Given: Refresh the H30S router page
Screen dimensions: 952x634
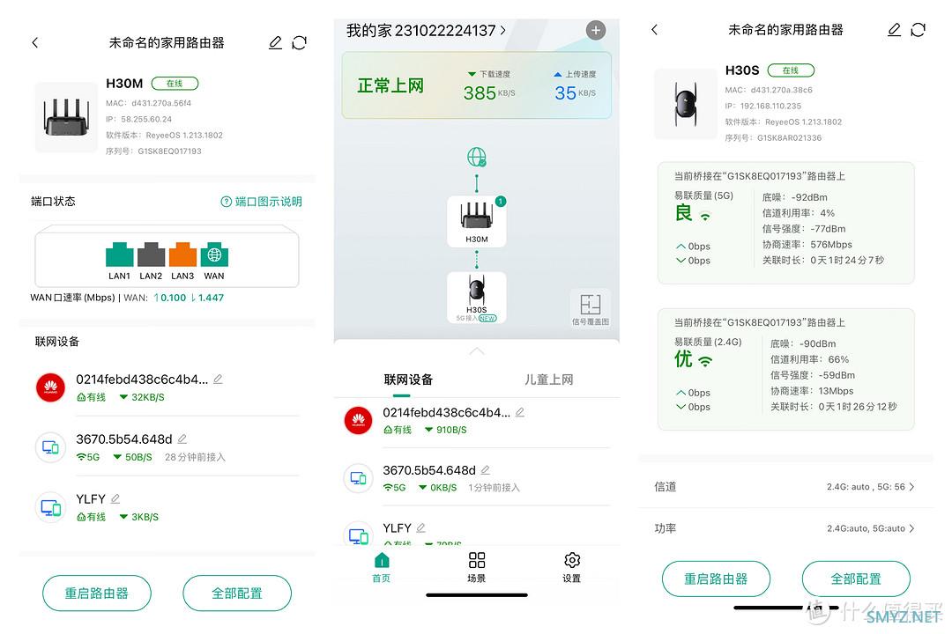Looking at the screenshot, I should [x=918, y=30].
